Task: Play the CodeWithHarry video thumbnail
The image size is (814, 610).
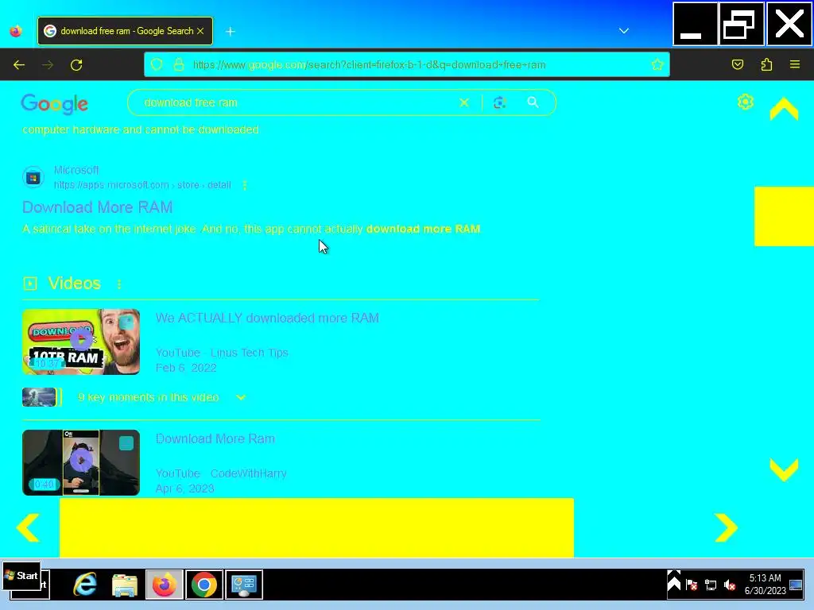Action: [81, 462]
